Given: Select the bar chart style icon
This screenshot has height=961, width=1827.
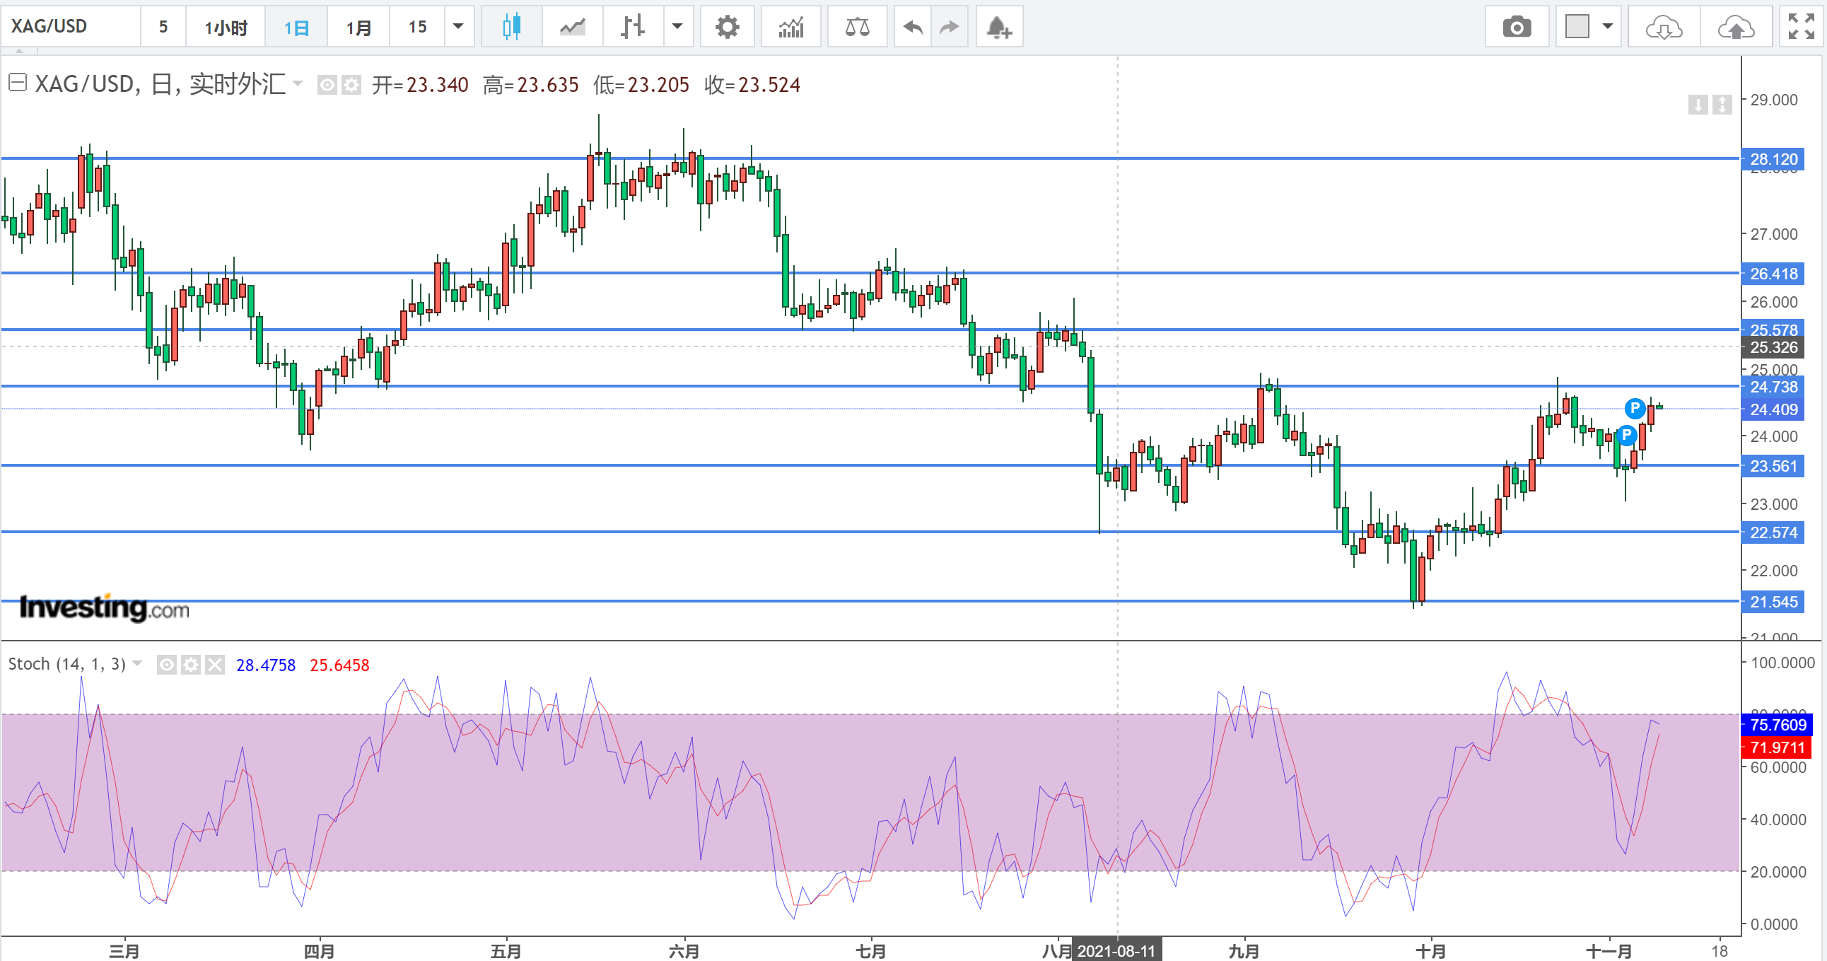Looking at the screenshot, I should click(x=633, y=27).
